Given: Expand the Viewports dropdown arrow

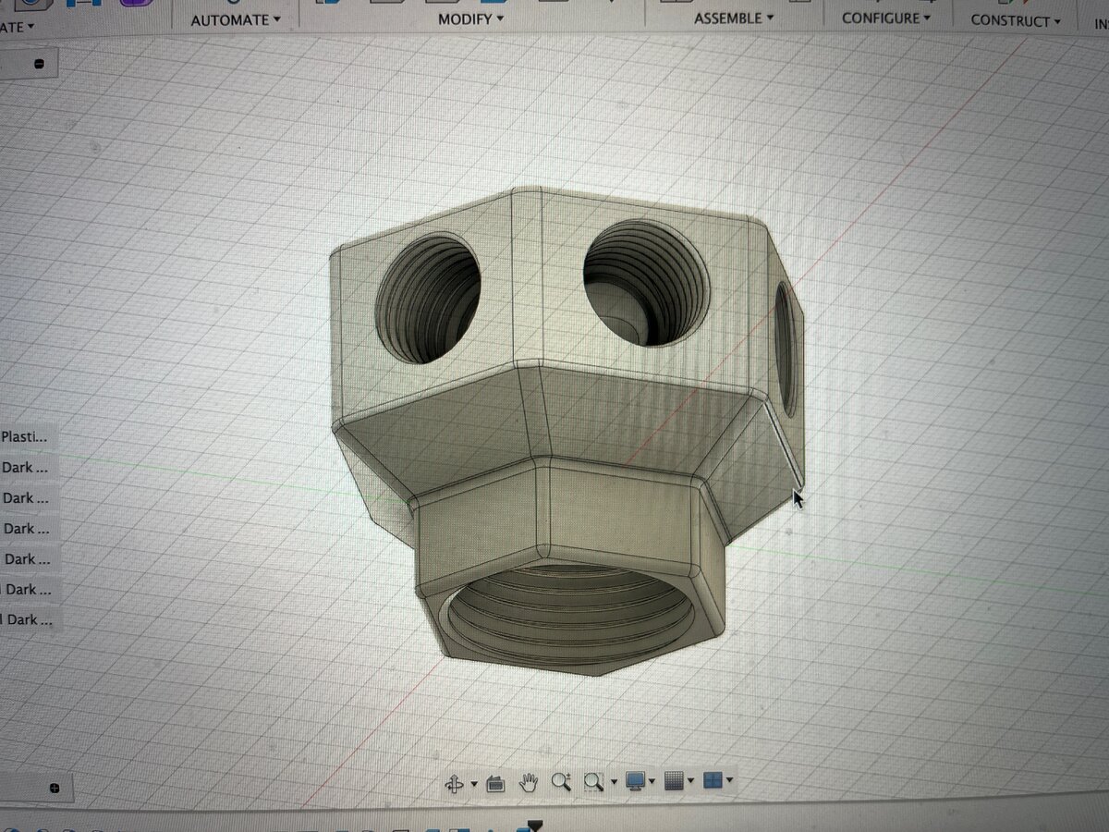Looking at the screenshot, I should pyautogui.click(x=730, y=780).
